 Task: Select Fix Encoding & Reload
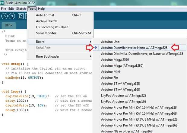pos(60,27)
